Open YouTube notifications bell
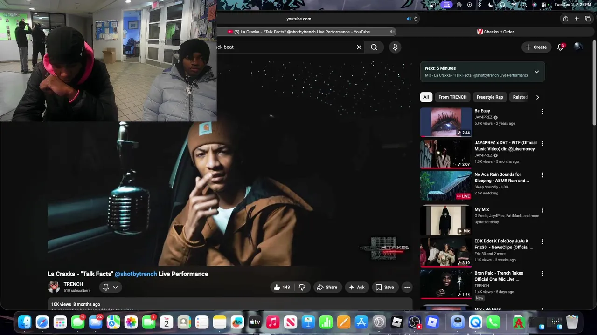 (x=561, y=47)
